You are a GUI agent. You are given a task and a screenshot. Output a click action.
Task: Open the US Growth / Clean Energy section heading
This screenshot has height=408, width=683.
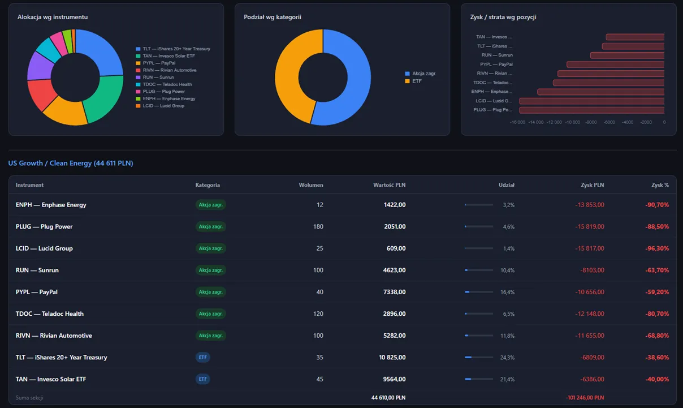[71, 163]
